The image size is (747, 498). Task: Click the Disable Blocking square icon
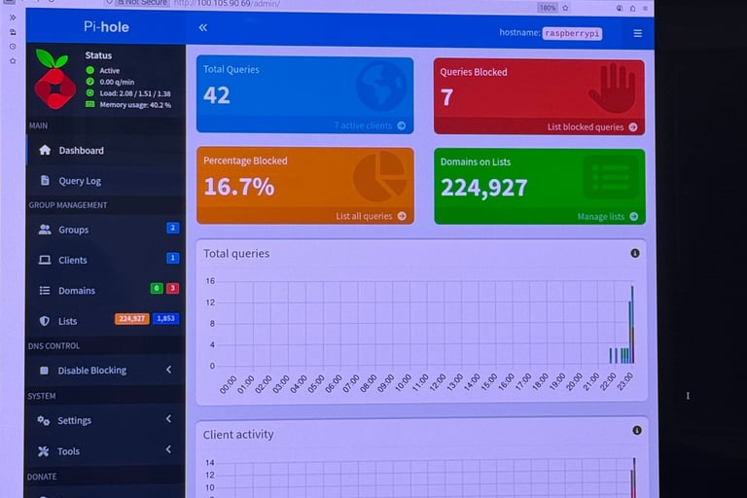pyautogui.click(x=44, y=371)
